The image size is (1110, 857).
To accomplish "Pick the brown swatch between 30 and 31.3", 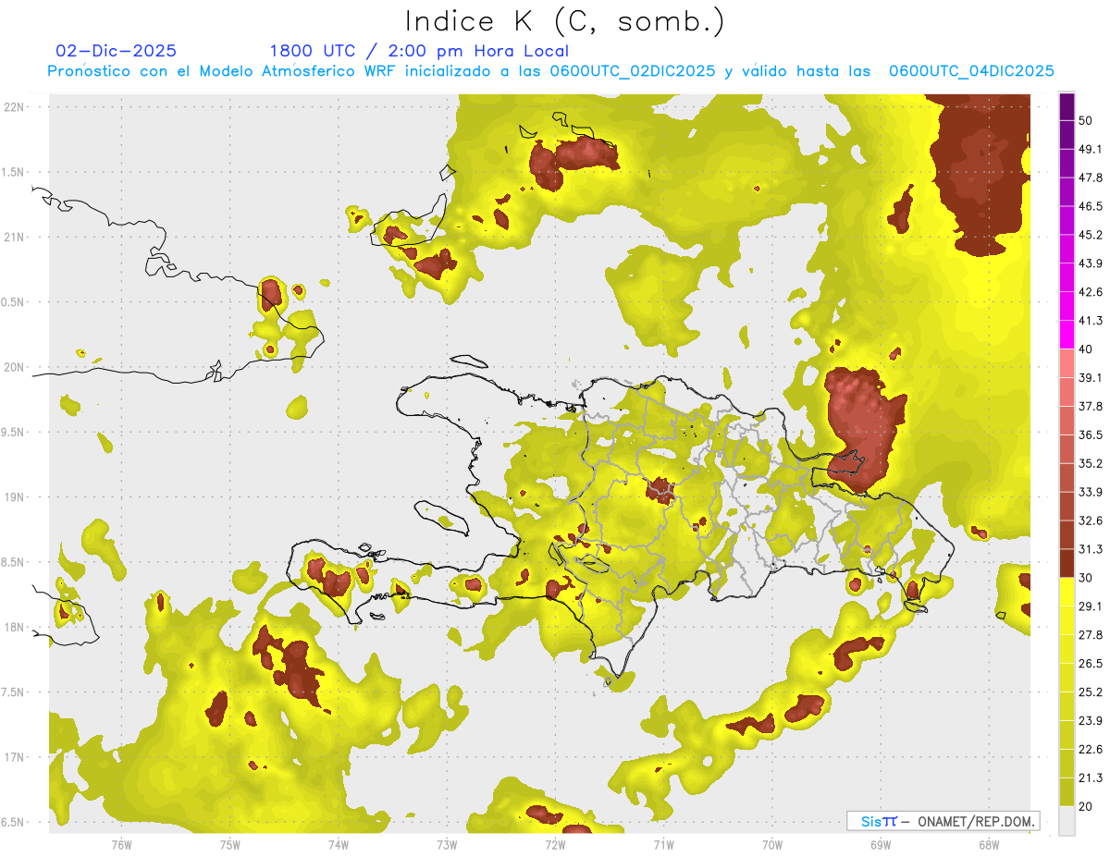I will 1067,563.
